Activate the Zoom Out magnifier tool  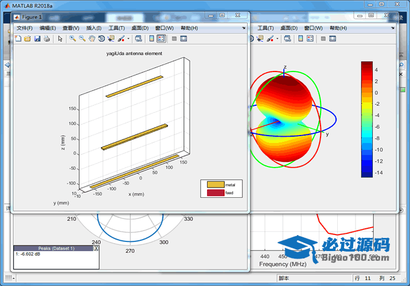(83, 38)
